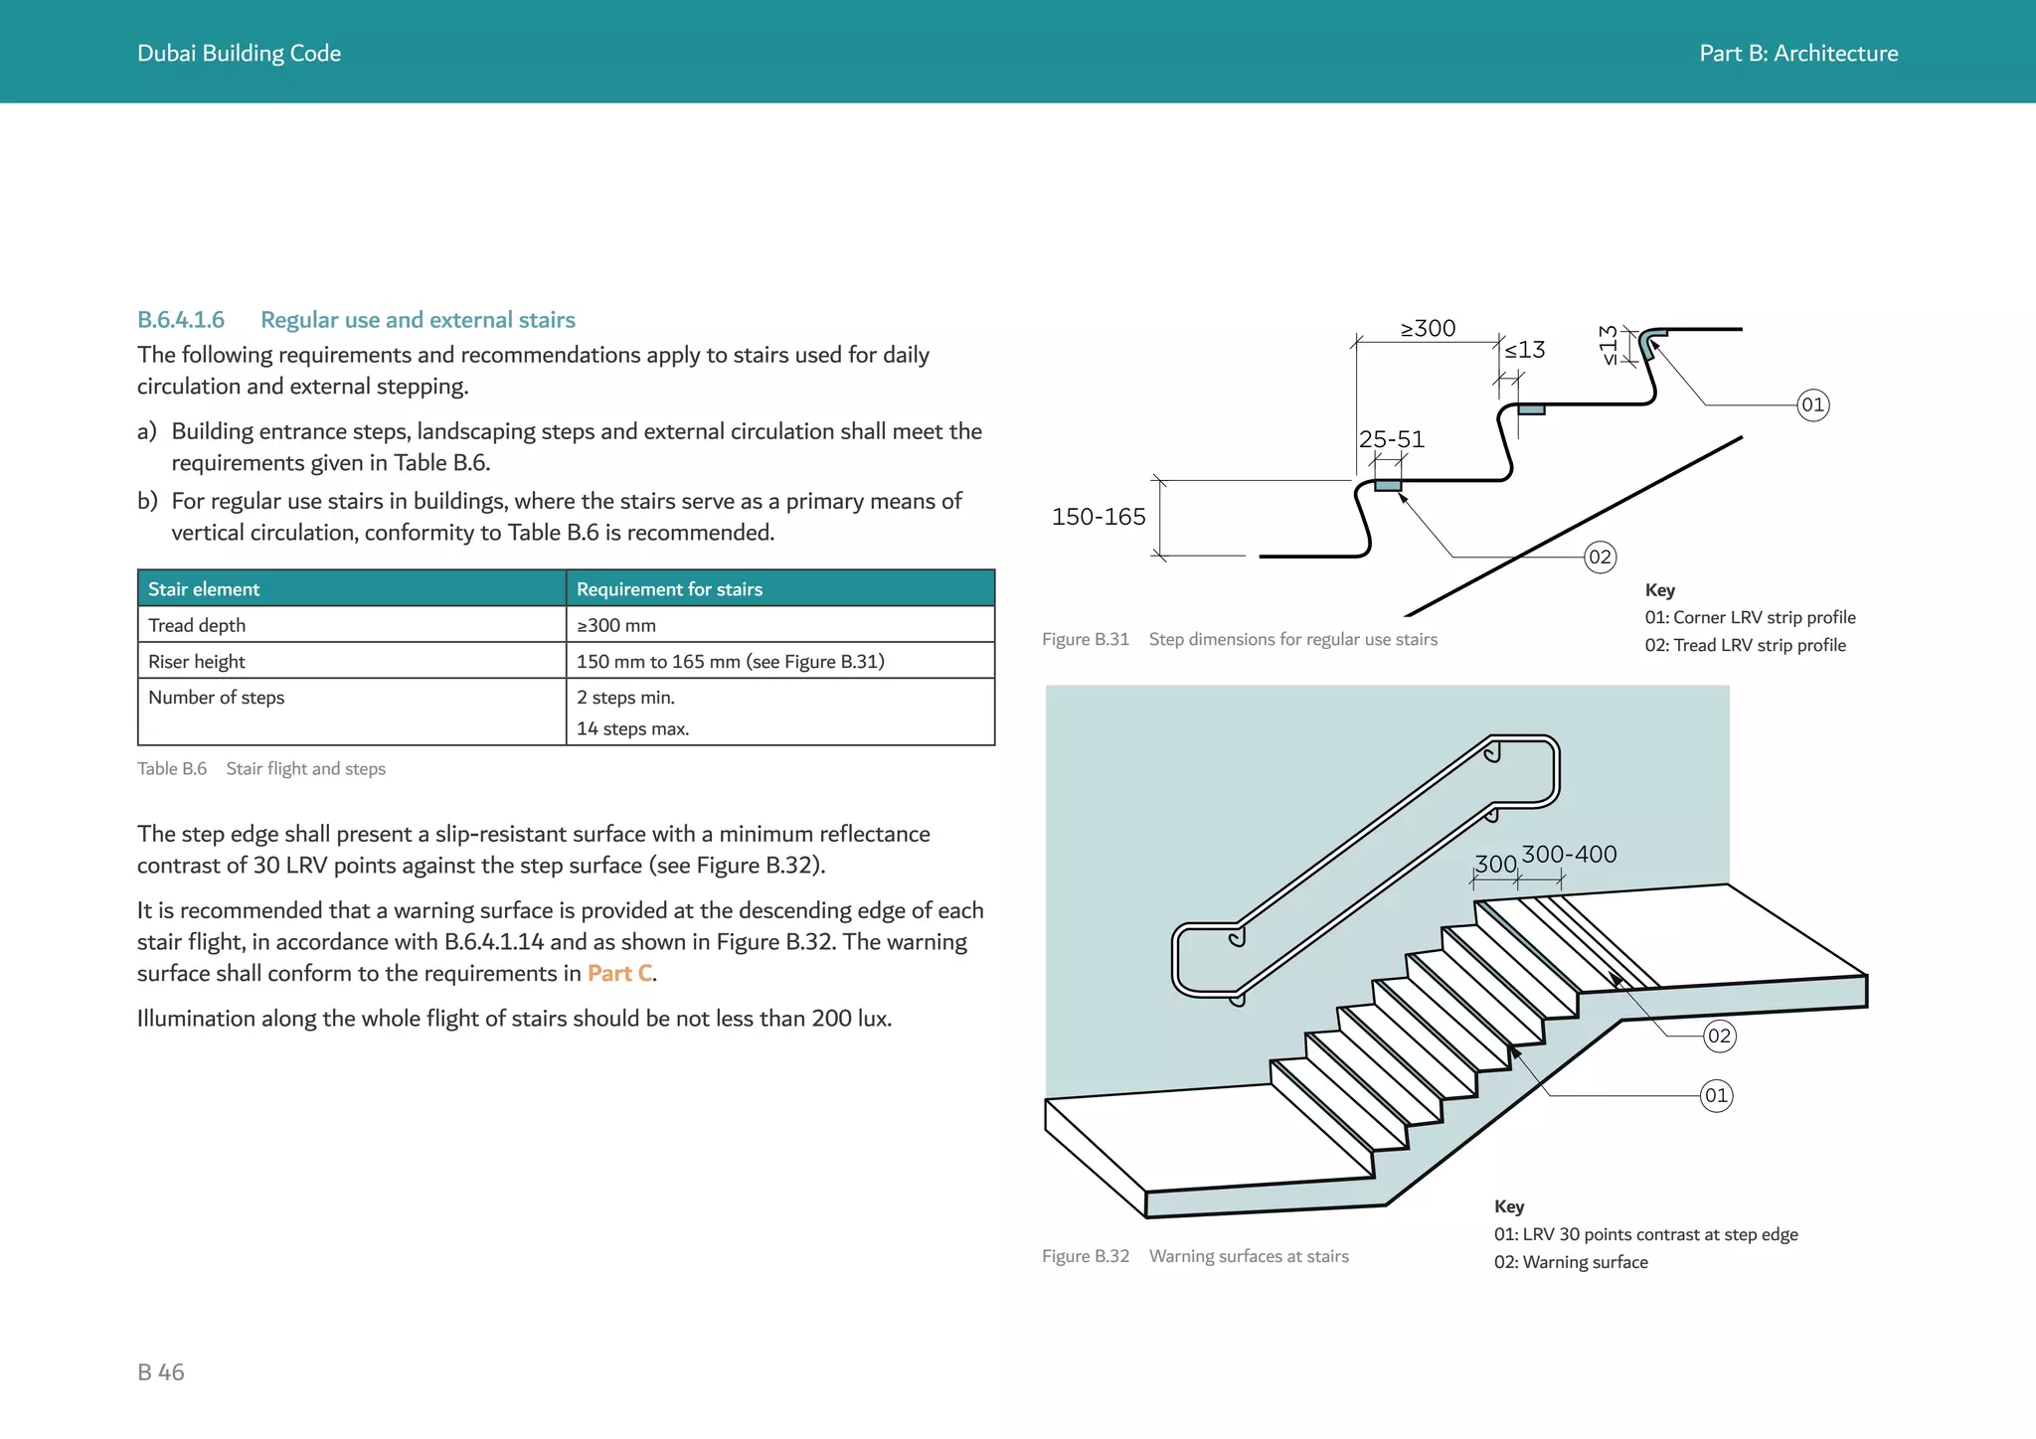Click the 300-400 warning surface dimension
Viewport: 2036px width, 1439px height.
[x=1569, y=854]
